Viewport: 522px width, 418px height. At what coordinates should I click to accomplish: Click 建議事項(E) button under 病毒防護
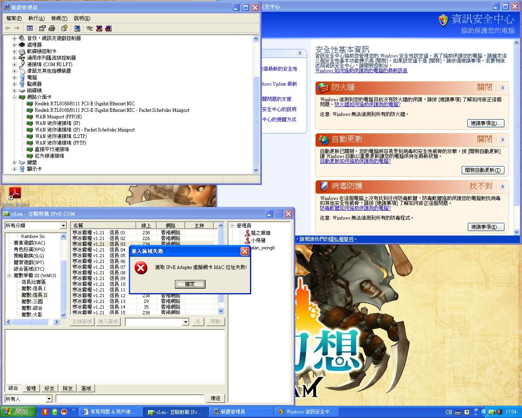pyautogui.click(x=486, y=227)
